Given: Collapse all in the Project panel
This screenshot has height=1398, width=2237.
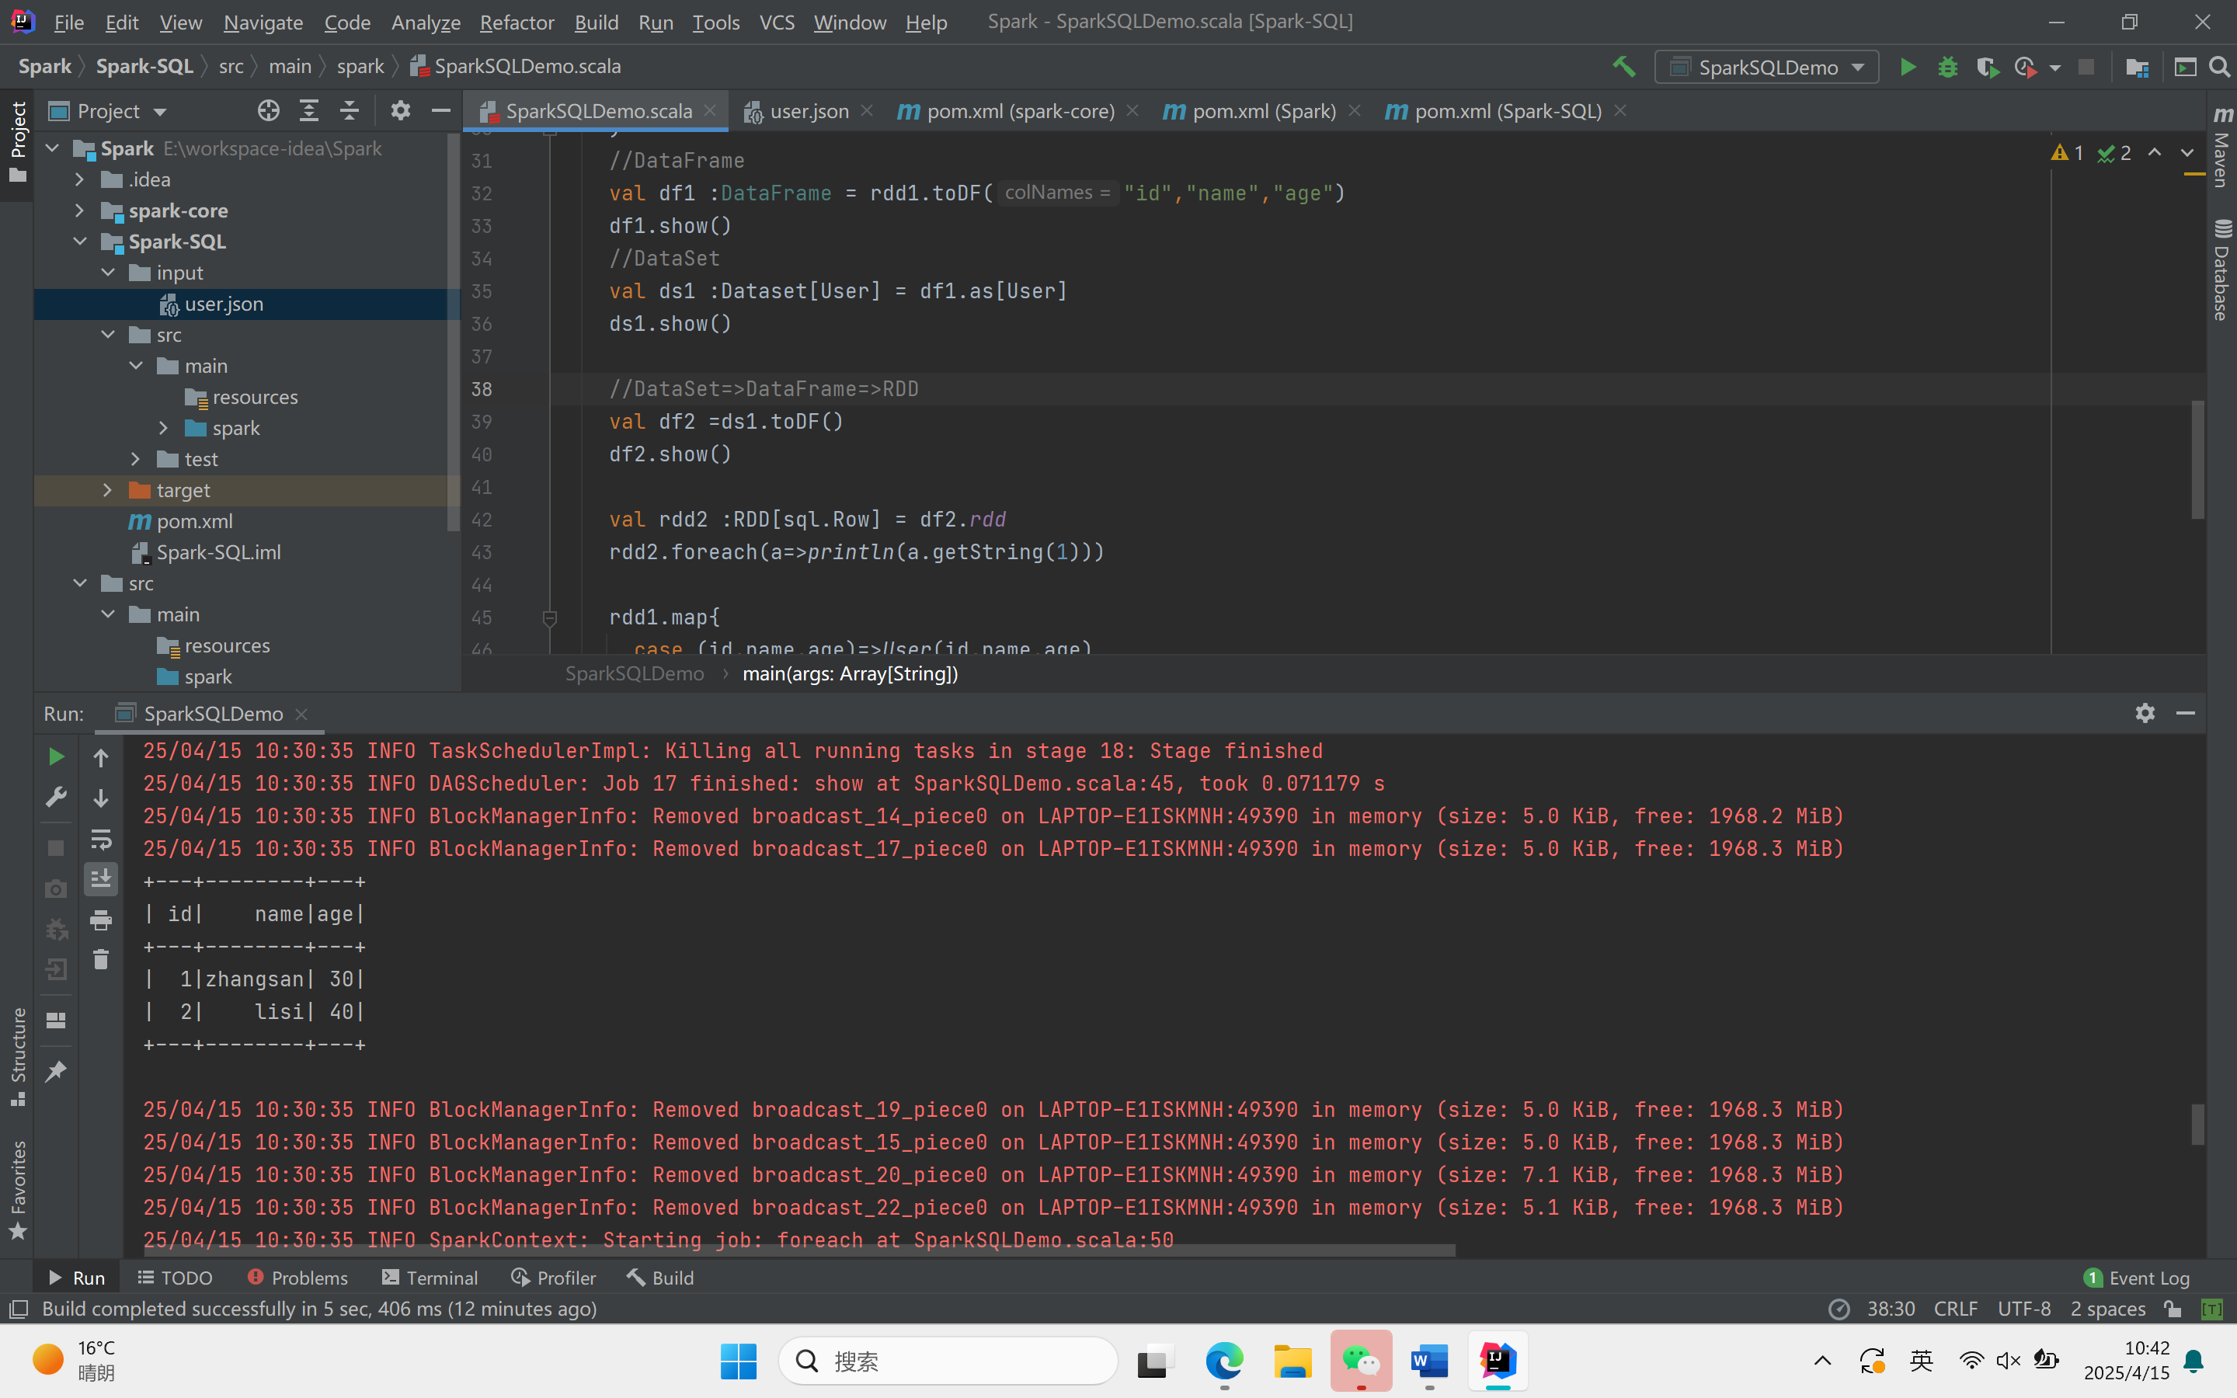Looking at the screenshot, I should (x=349, y=111).
